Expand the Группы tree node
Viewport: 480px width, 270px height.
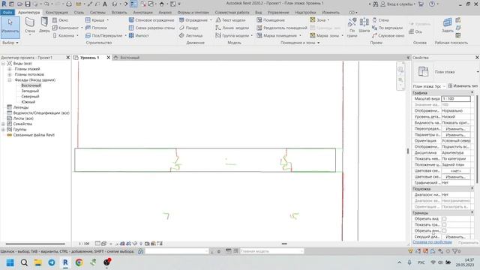3,130
